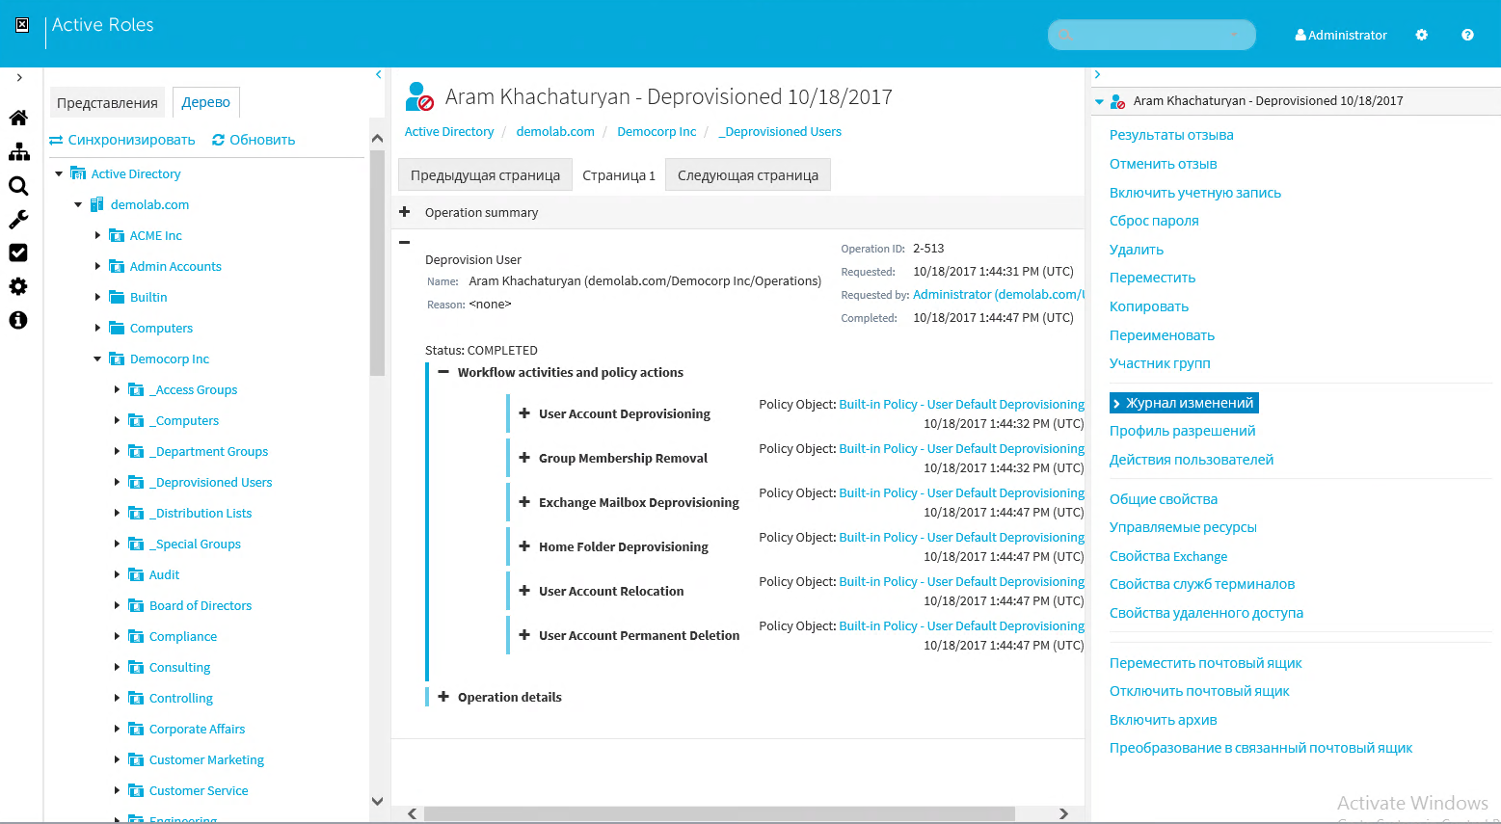Click the Compliance folder icon
Image resolution: width=1501 pixels, height=824 pixels.
[x=136, y=636]
